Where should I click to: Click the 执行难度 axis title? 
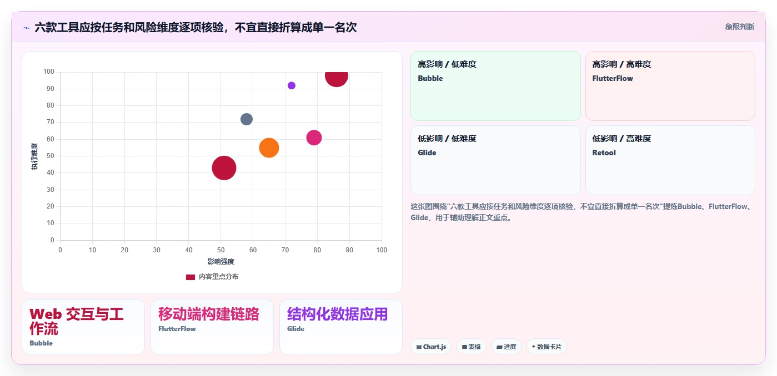pyautogui.click(x=34, y=156)
